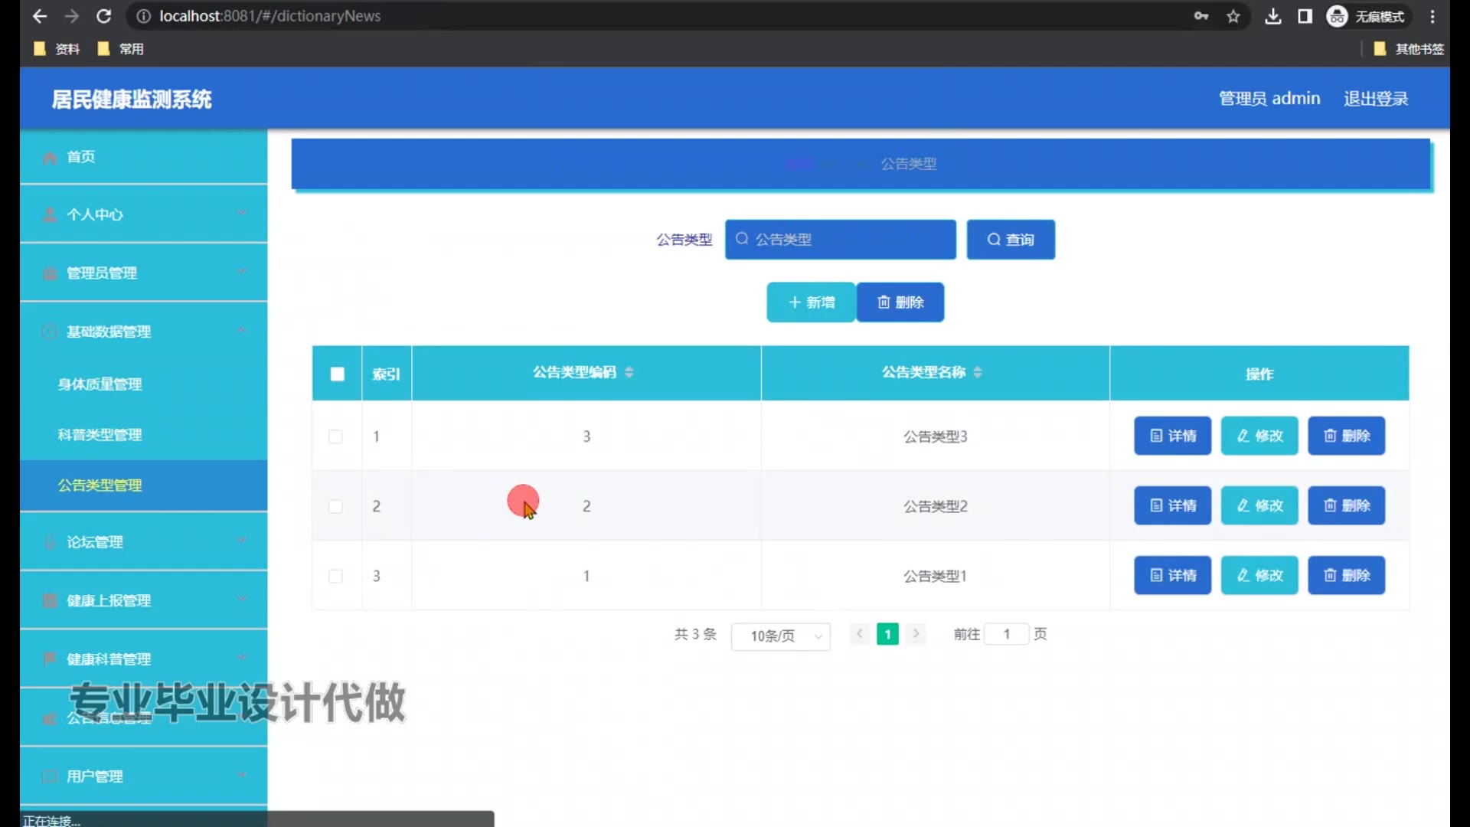Open 身体质量管理 submenu item
The image size is (1470, 827).
pyautogui.click(x=100, y=384)
